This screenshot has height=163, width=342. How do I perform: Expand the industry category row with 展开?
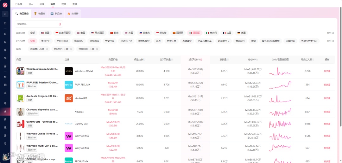[330, 41]
